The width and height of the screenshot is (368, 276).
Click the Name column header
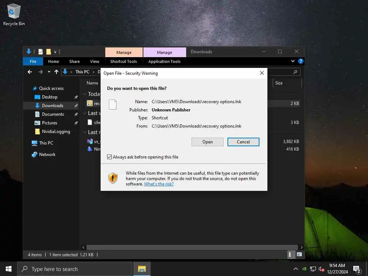(x=92, y=83)
